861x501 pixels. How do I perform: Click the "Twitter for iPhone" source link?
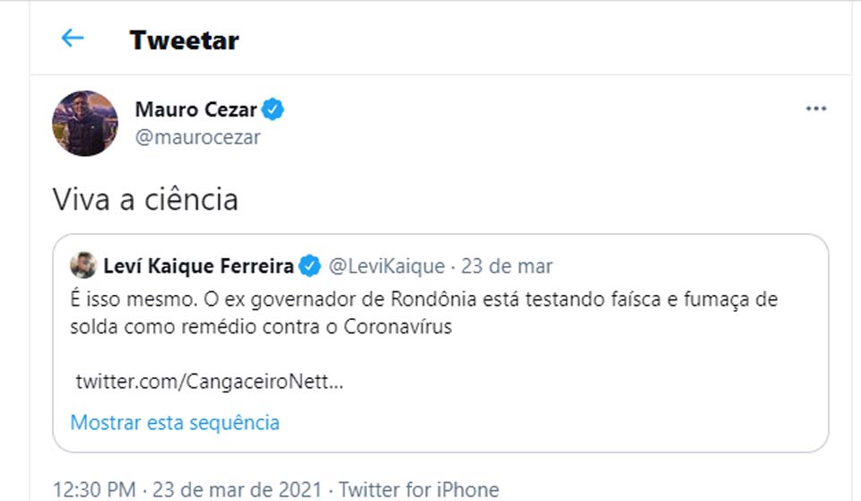tap(419, 490)
